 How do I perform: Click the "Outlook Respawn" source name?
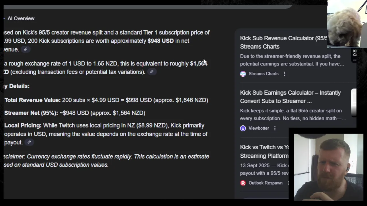(x=265, y=183)
